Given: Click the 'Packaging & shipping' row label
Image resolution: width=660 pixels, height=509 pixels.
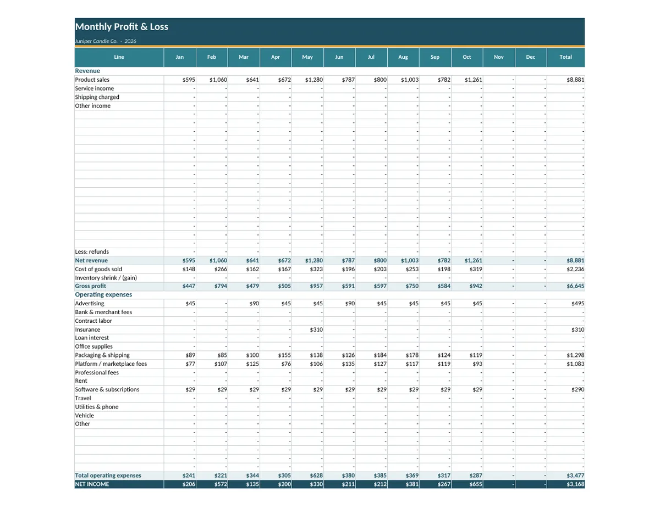Looking at the screenshot, I should 102,355.
